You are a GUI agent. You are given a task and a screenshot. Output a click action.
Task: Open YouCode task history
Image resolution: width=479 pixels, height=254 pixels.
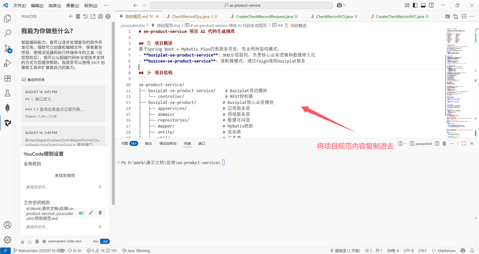(85, 16)
